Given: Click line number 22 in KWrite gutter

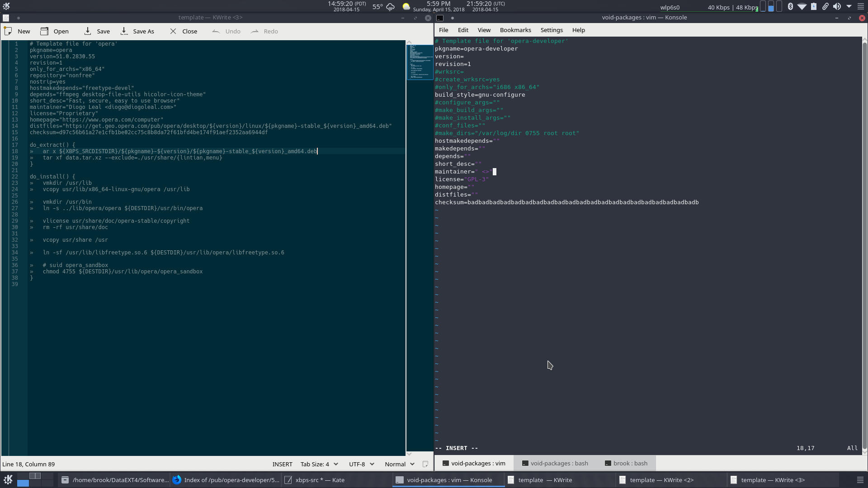Looking at the screenshot, I should [x=15, y=177].
